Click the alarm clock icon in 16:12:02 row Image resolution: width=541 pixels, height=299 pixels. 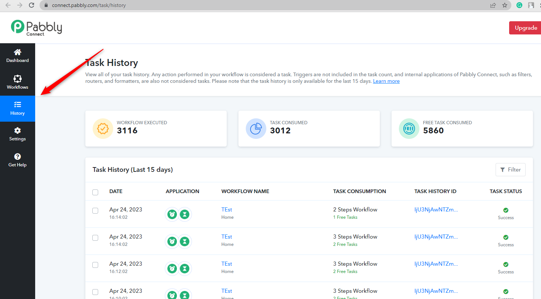172,269
